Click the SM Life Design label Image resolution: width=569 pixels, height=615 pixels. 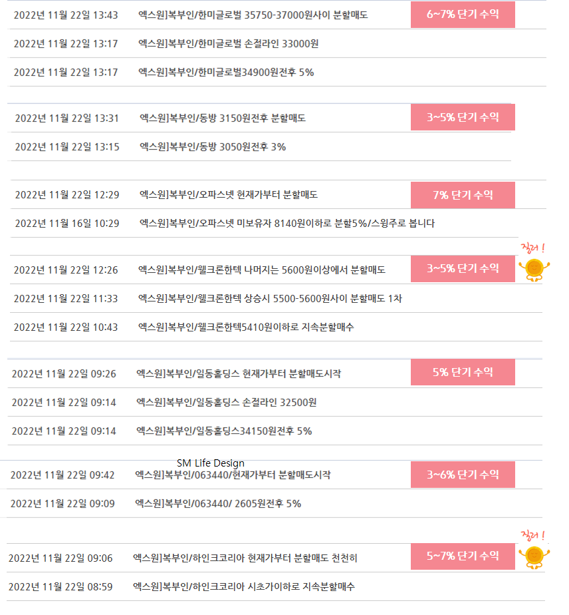pos(211,463)
